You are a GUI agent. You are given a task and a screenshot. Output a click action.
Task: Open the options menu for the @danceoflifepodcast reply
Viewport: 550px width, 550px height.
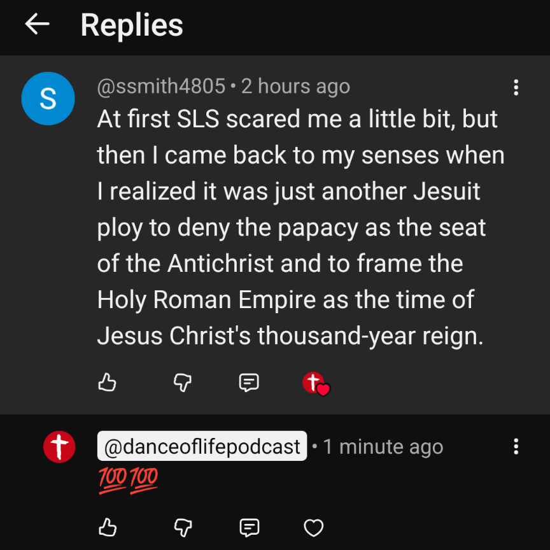516,446
